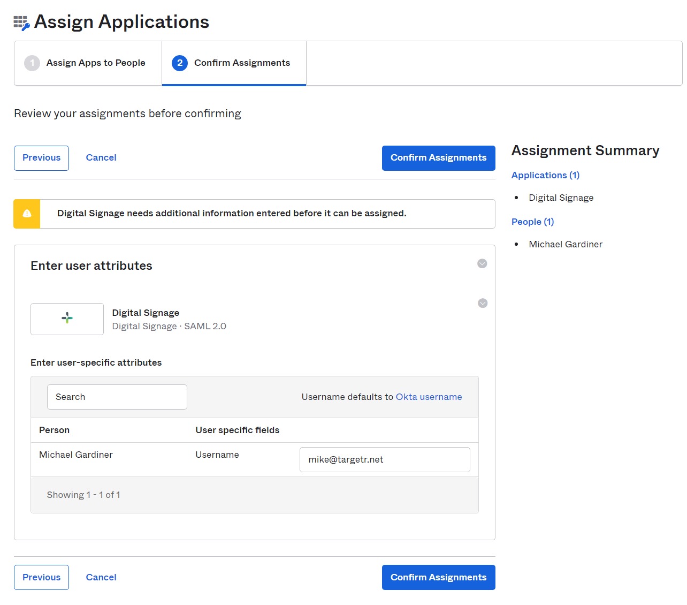Click the Digital Signage warning message text
This screenshot has width=687, height=605.
[x=232, y=214]
